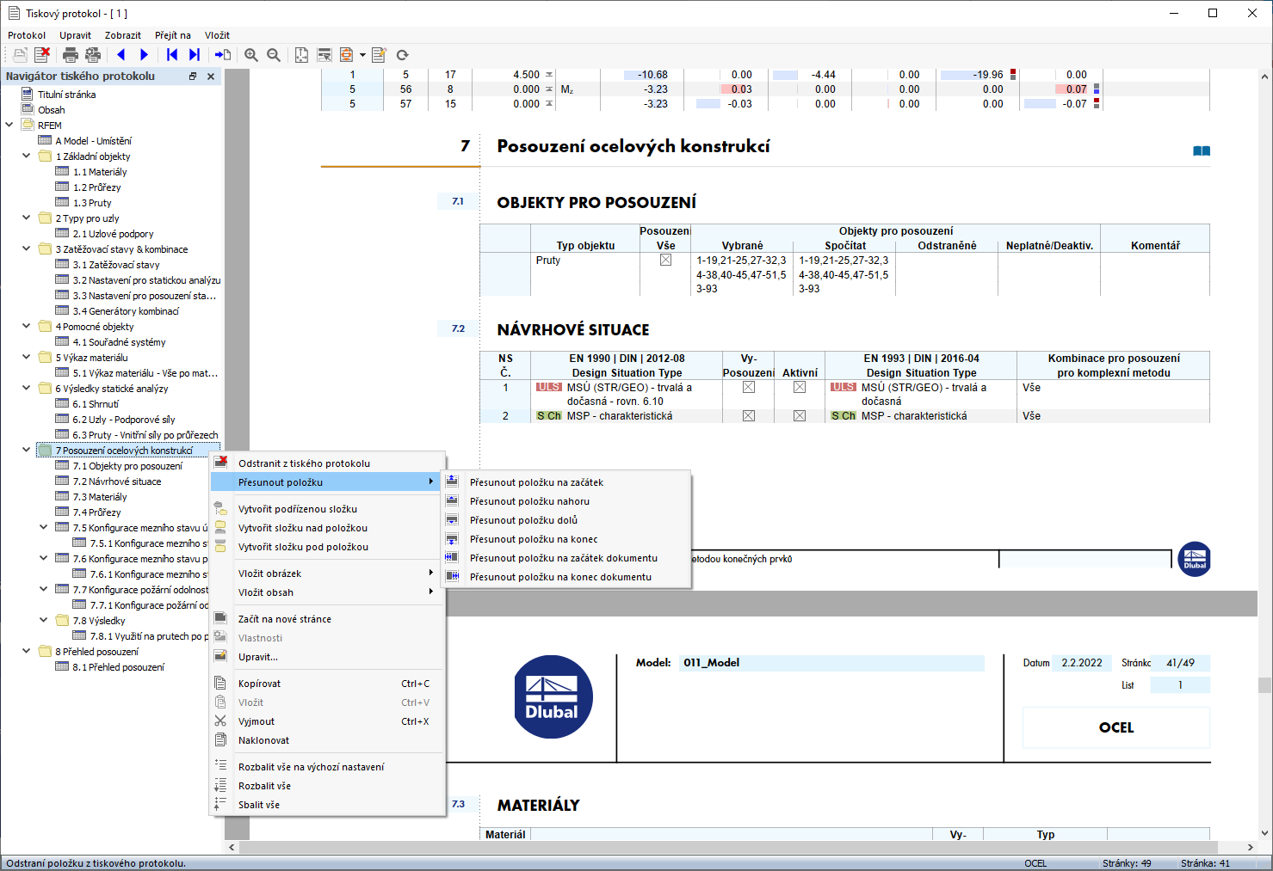Close the Navigátor tiského protokolu panel
This screenshot has width=1273, height=871.
click(210, 77)
